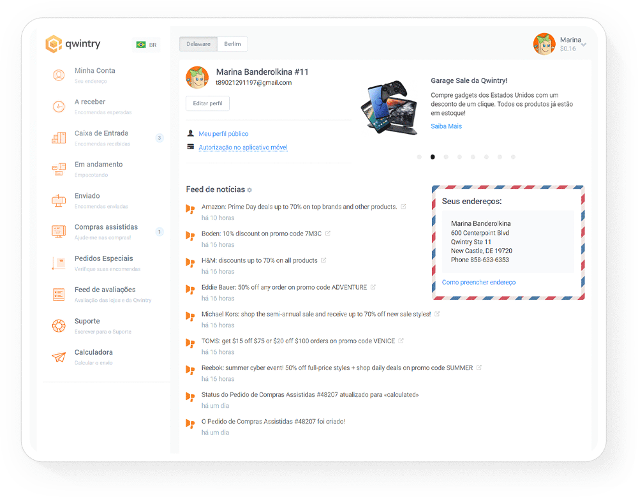
Task: Switch to the Berlim warehouse tab
Action: coord(232,44)
